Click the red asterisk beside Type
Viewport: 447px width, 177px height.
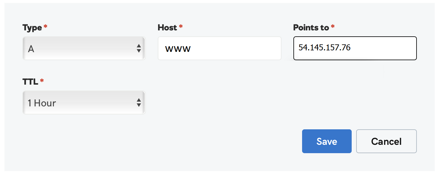45,27
